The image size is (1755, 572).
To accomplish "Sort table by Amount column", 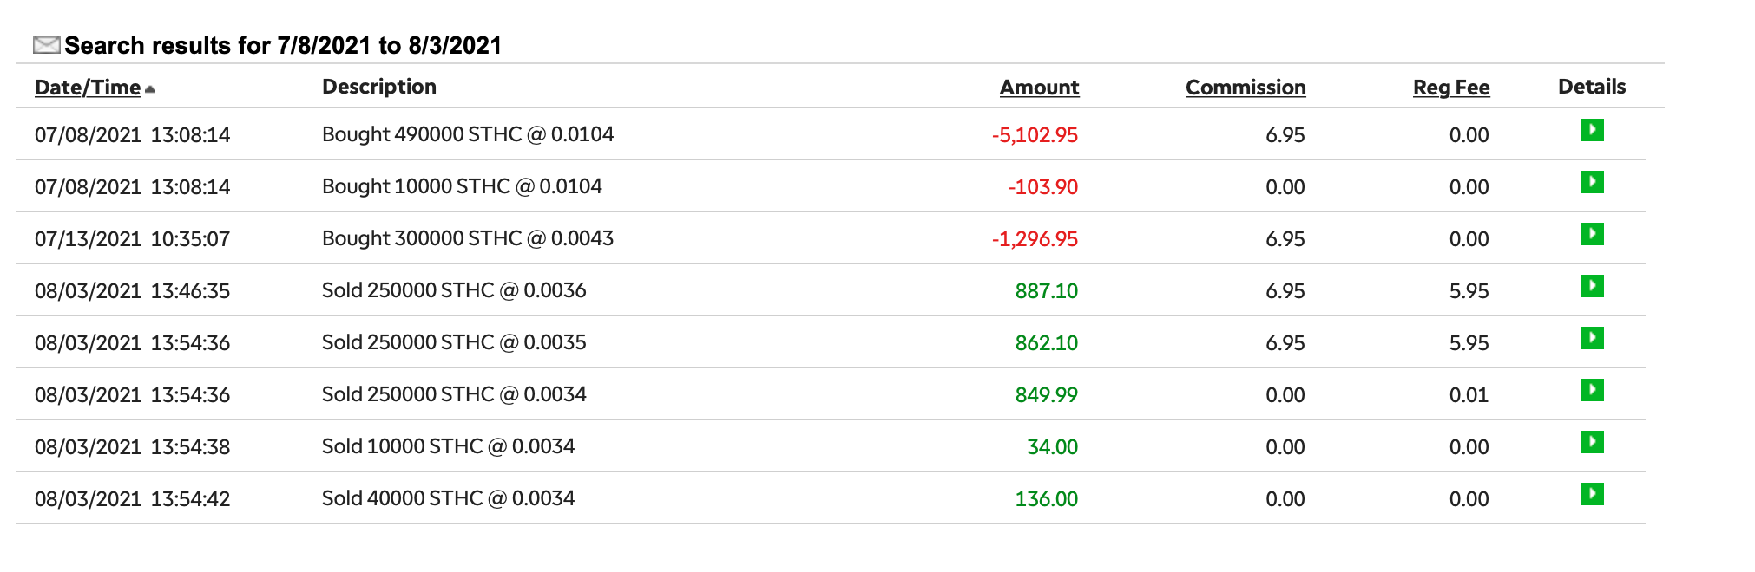I will 1039,88.
